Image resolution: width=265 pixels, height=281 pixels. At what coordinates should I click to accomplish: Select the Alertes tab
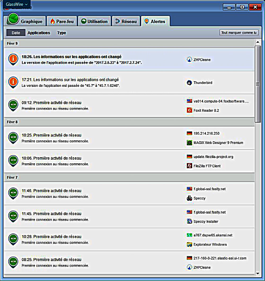click(155, 21)
